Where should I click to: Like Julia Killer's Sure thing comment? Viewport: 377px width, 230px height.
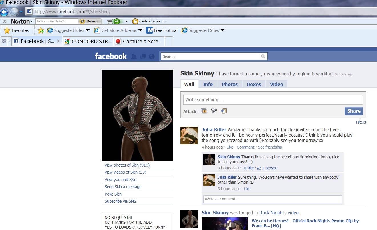coord(247,189)
